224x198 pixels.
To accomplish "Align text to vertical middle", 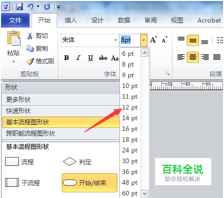I will tap(193, 40).
